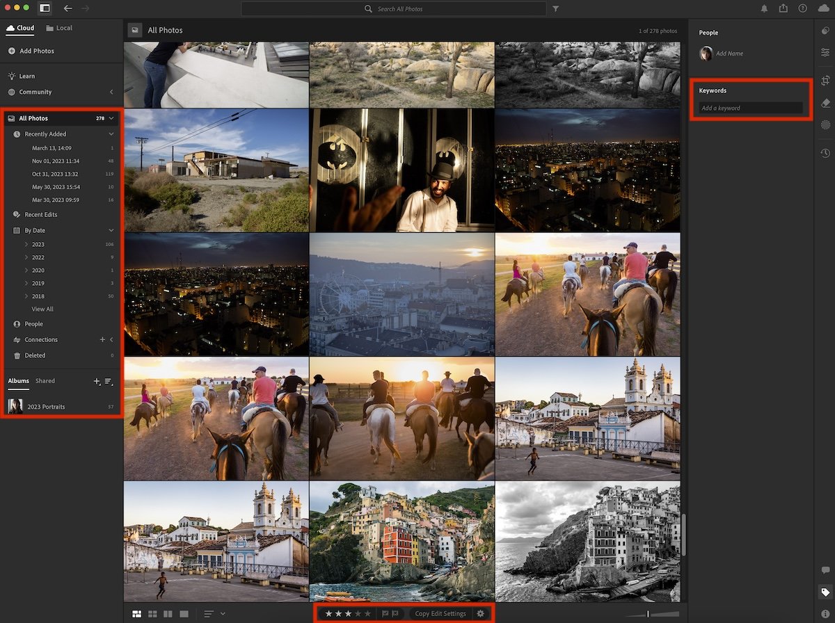Switch to compare view mode
The height and width of the screenshot is (623, 835).
click(x=168, y=614)
